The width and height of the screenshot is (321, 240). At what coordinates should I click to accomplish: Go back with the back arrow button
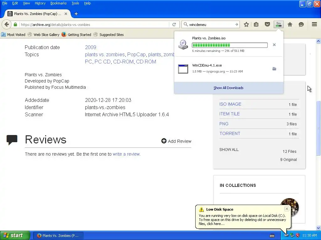[x=7, y=24]
